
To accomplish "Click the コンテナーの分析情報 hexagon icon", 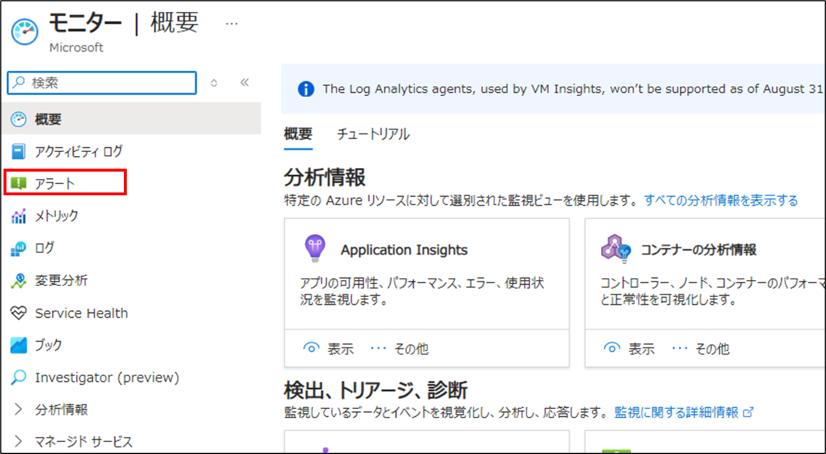I will pyautogui.click(x=615, y=249).
